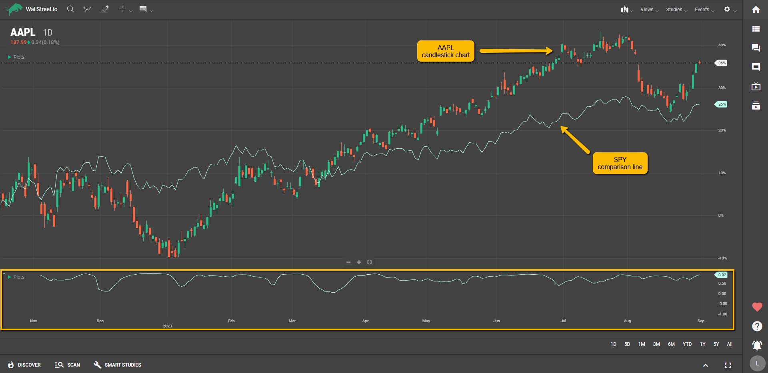Click the WallStreet.io bull logo
Image resolution: width=768 pixels, height=373 pixels.
tap(14, 9)
